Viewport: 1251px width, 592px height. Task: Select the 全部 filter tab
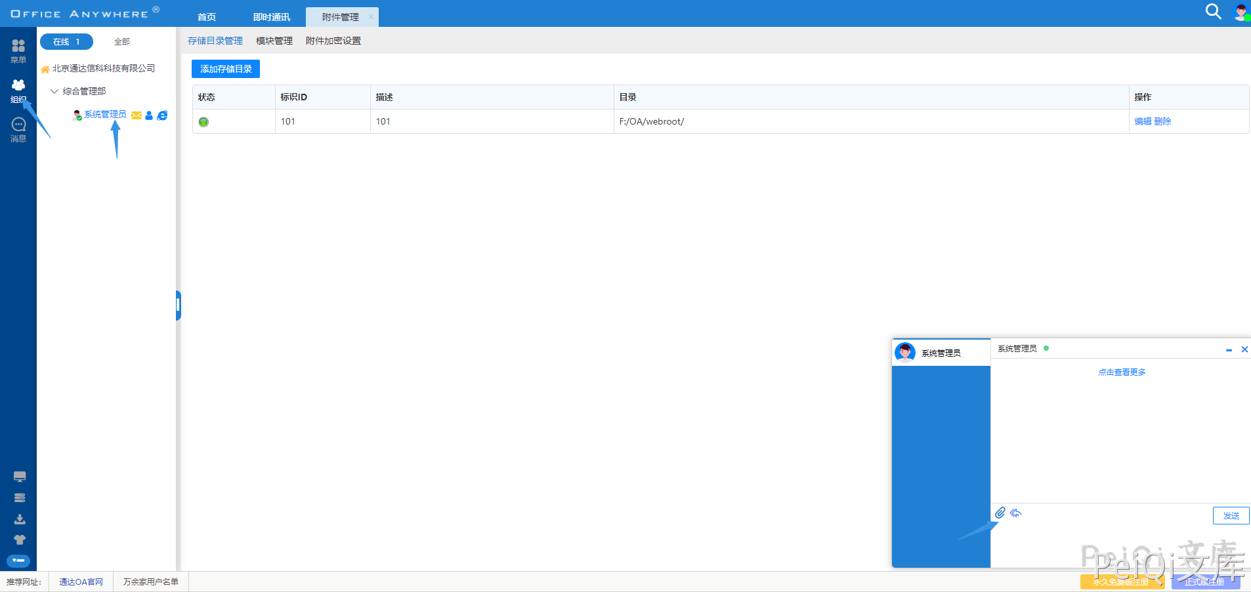click(x=122, y=42)
